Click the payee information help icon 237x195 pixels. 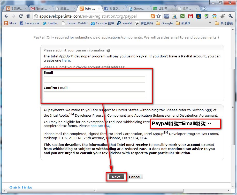(x=108, y=50)
